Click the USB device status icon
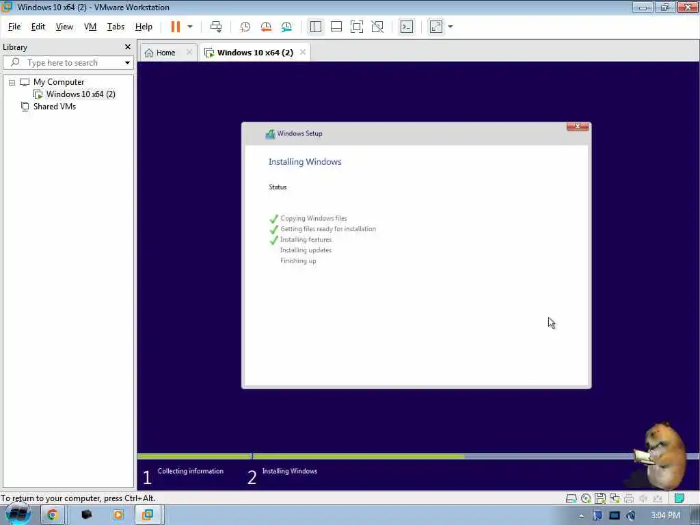 (x=657, y=498)
